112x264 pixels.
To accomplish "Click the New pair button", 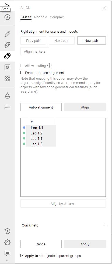I will (92, 40).
